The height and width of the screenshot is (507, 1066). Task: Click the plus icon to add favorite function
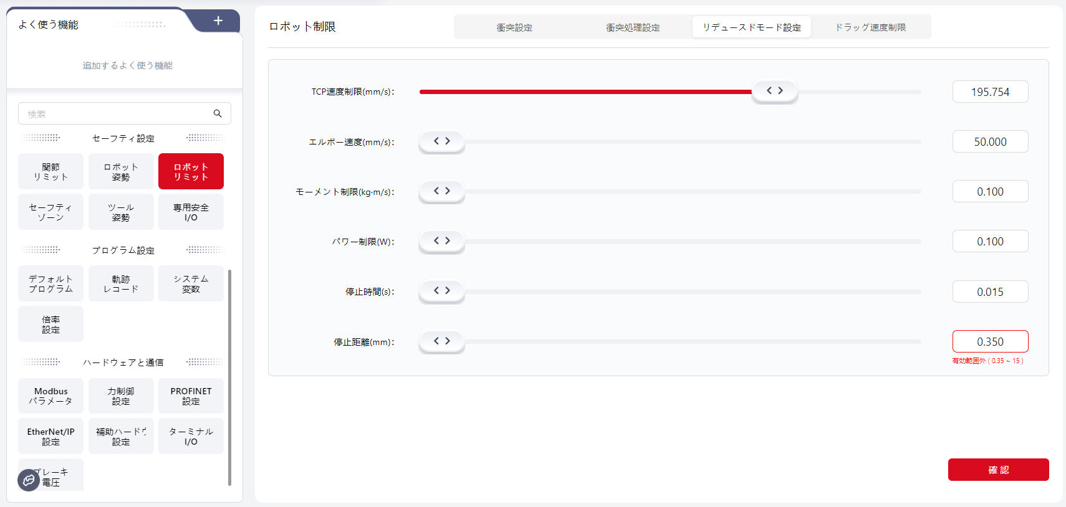(x=218, y=21)
